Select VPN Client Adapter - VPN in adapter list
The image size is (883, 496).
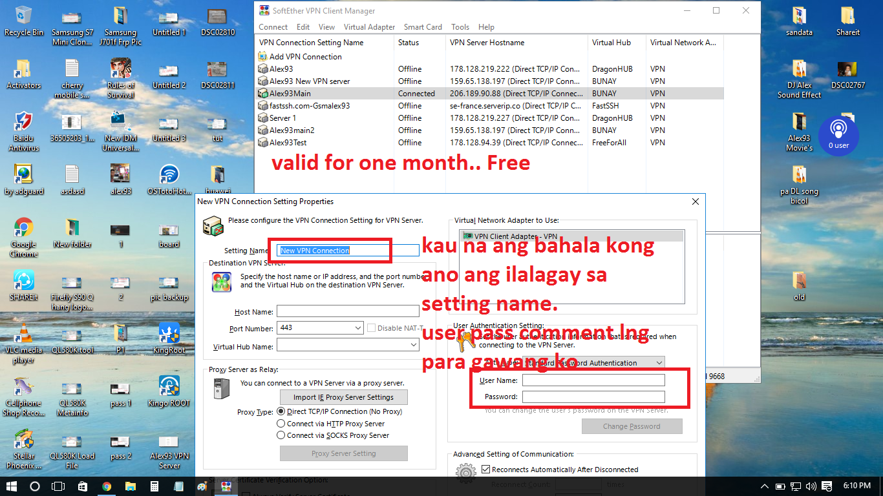[x=571, y=236]
